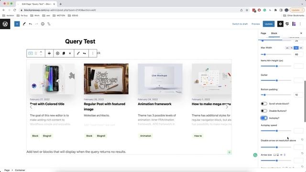The height and width of the screenshot is (172, 306).
Task: Reset the Disable arrow on resolution setting
Action: [302, 140]
